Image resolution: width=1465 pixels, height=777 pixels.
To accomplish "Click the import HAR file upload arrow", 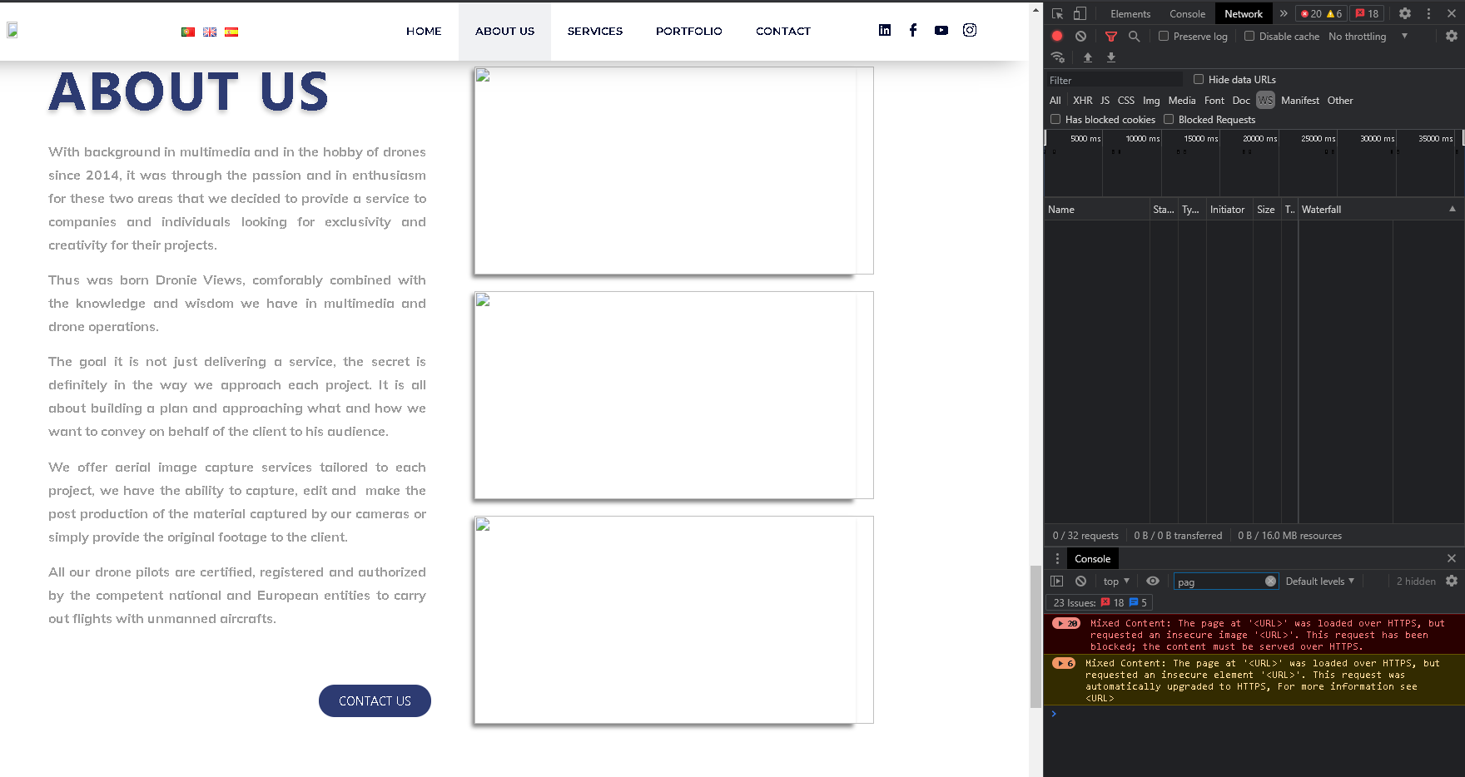I will pyautogui.click(x=1087, y=57).
